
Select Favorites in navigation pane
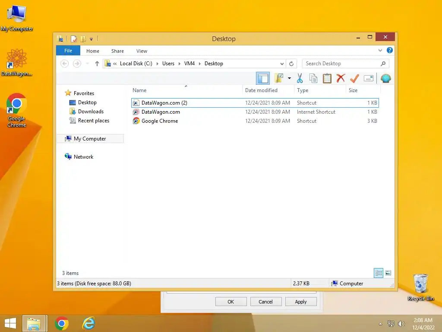point(84,93)
